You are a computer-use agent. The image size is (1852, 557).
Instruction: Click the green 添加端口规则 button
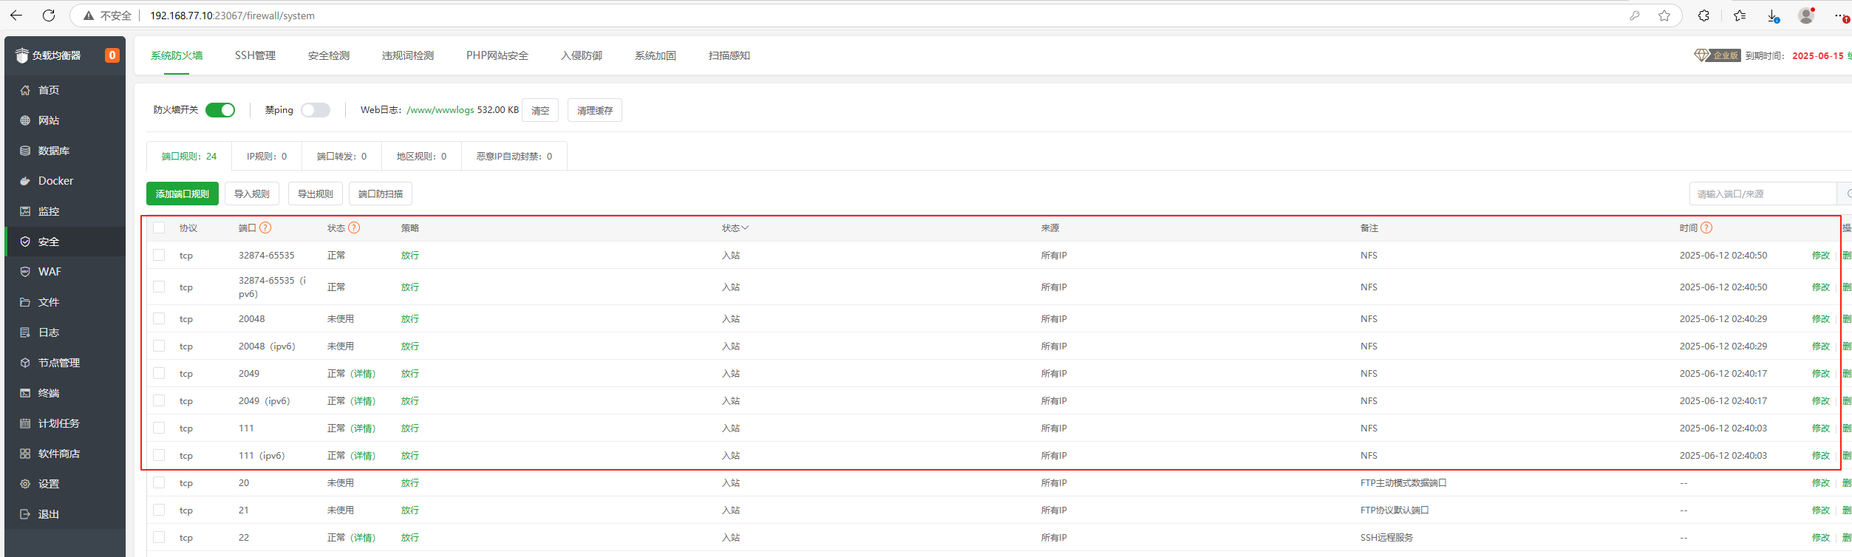point(183,194)
